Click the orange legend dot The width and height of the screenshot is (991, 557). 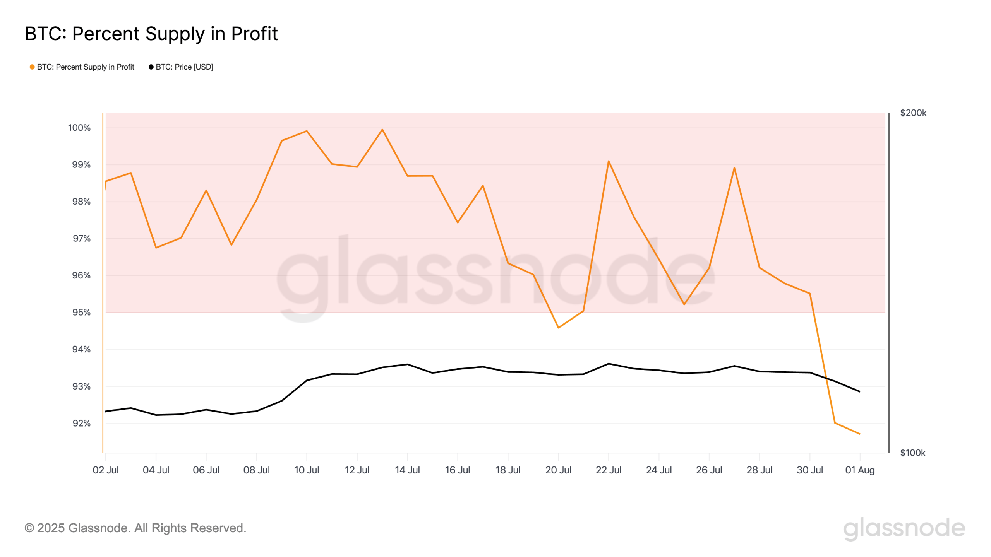32,67
